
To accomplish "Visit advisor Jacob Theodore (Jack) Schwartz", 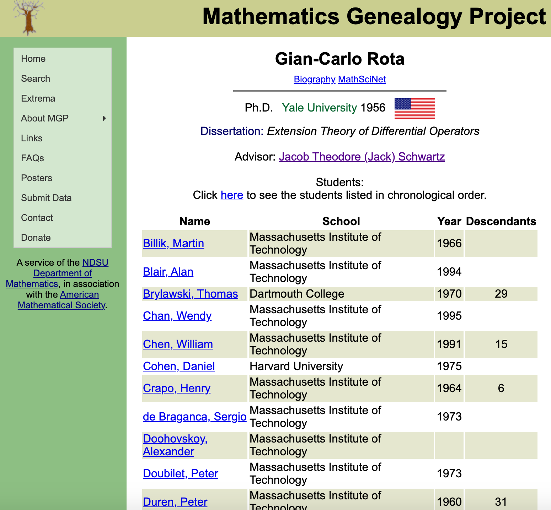I will tap(362, 157).
